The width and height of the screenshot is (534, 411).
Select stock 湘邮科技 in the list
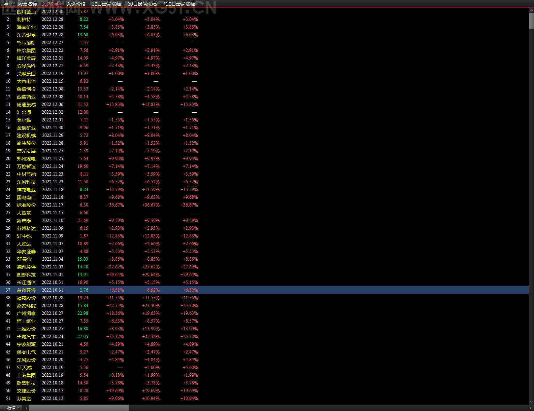pos(26,275)
